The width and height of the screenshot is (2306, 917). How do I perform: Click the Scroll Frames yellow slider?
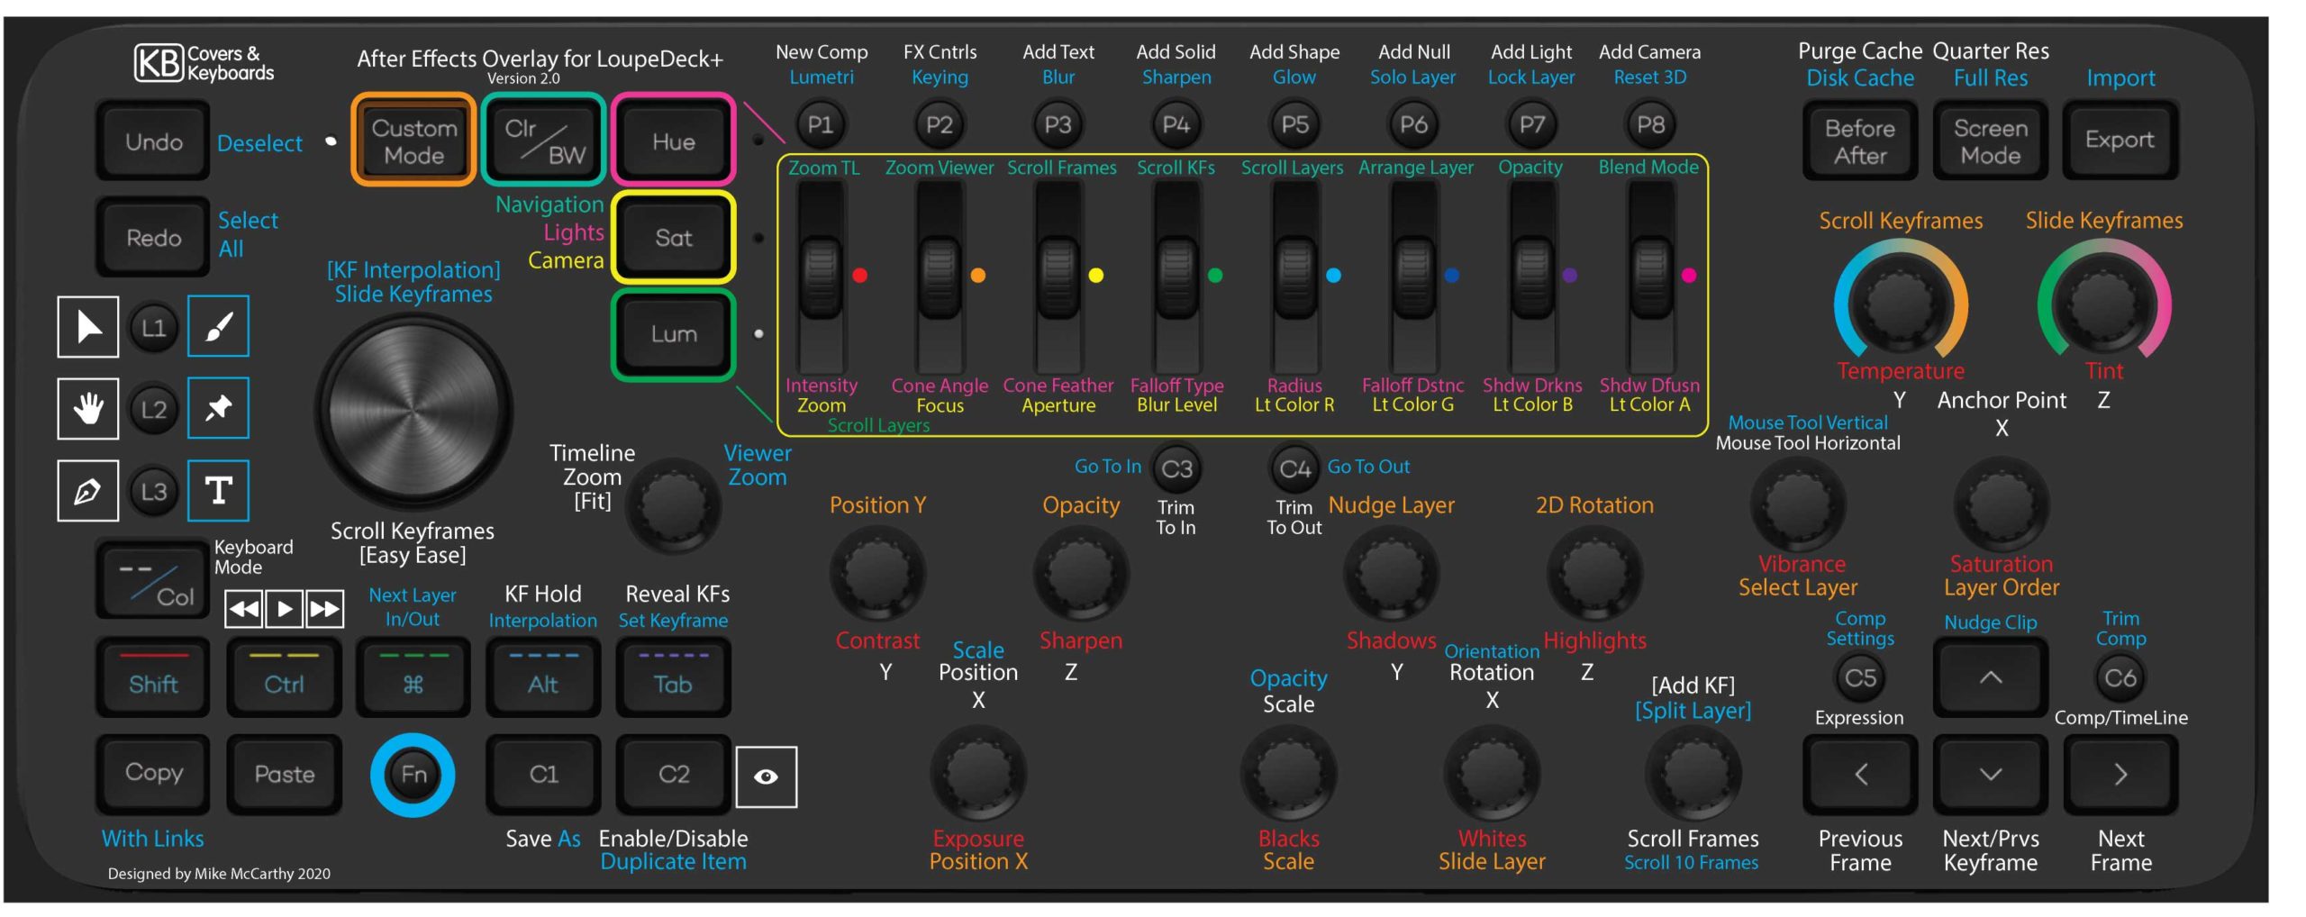(x=1058, y=276)
